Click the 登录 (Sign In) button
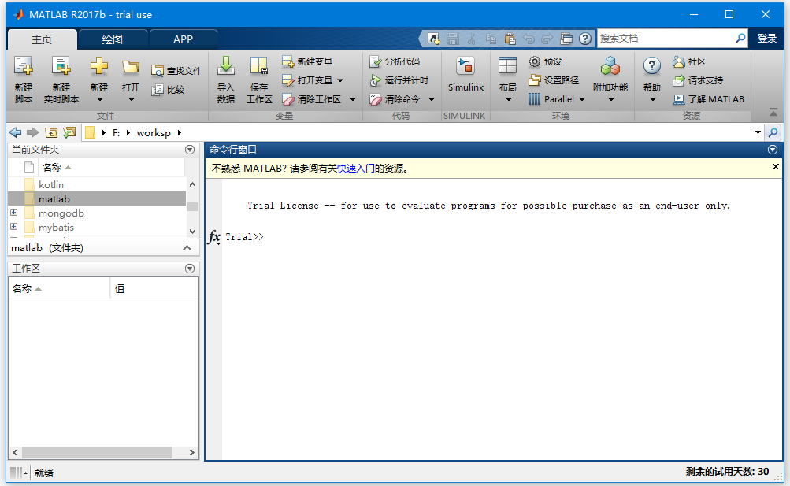The height and width of the screenshot is (486, 790). (766, 38)
